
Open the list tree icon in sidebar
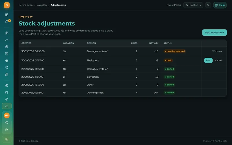7,93
